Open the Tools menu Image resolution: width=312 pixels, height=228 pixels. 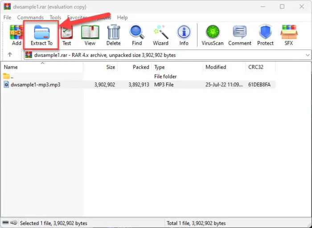point(55,17)
